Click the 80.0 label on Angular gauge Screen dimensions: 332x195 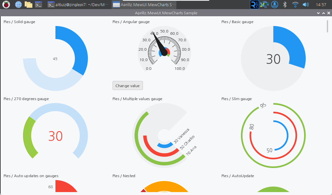pyautogui.click(x=186, y=49)
